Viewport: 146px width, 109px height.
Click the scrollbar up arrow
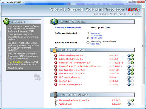point(143,7)
